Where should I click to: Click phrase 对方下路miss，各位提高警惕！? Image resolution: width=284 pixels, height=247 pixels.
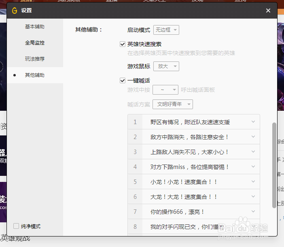189,167
